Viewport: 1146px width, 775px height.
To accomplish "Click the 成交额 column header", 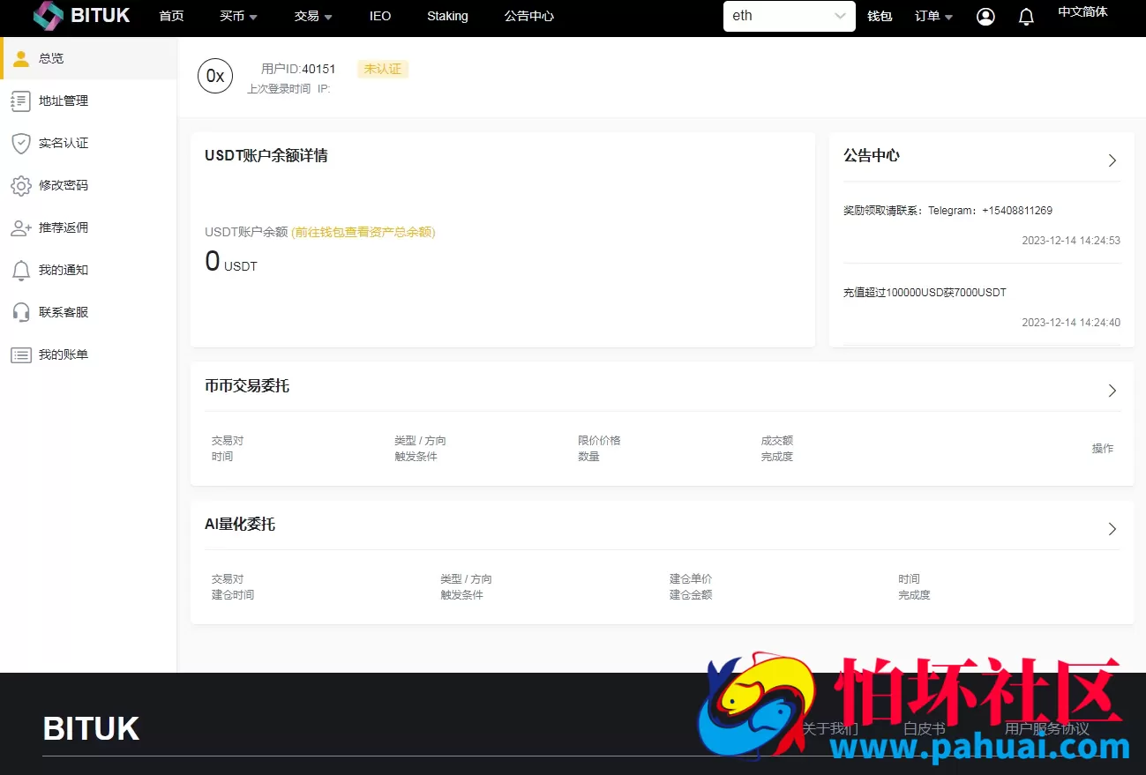I will pyautogui.click(x=777, y=441).
